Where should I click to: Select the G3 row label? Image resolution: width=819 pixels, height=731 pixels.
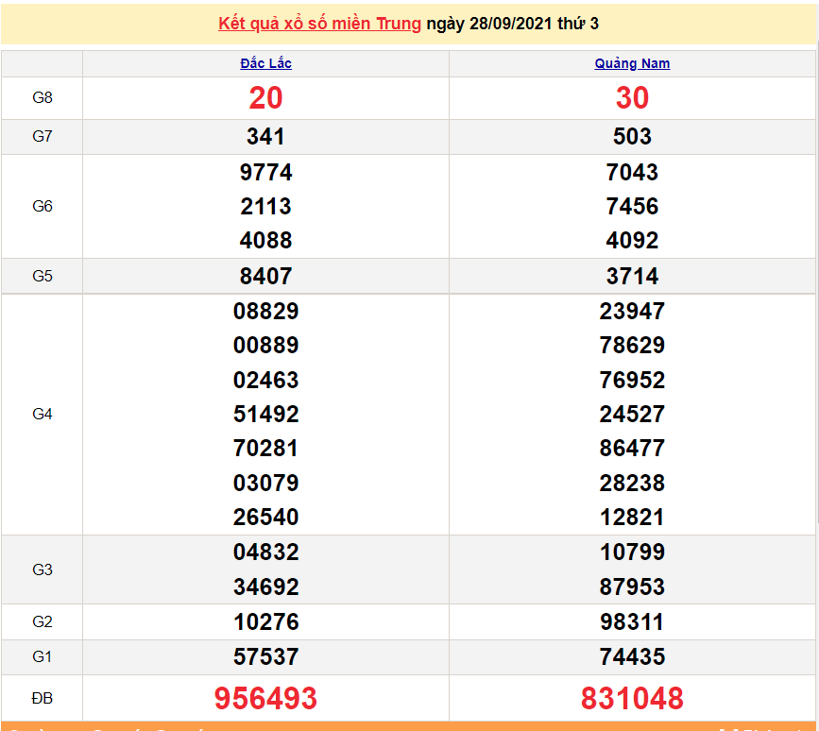[43, 569]
